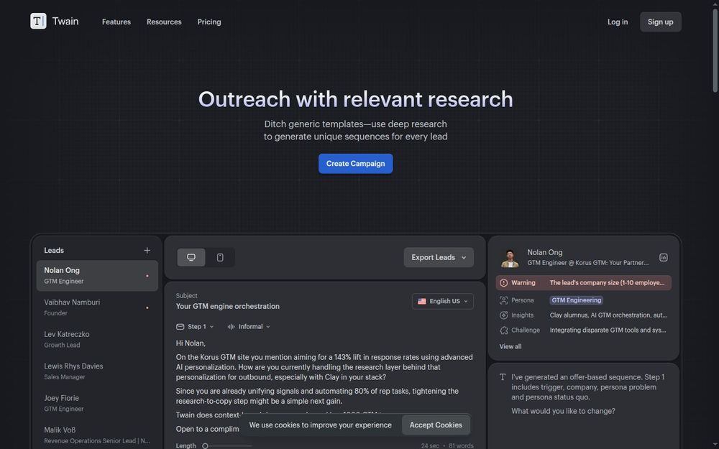
Task: Click the Twain logo icon
Action: (38, 21)
